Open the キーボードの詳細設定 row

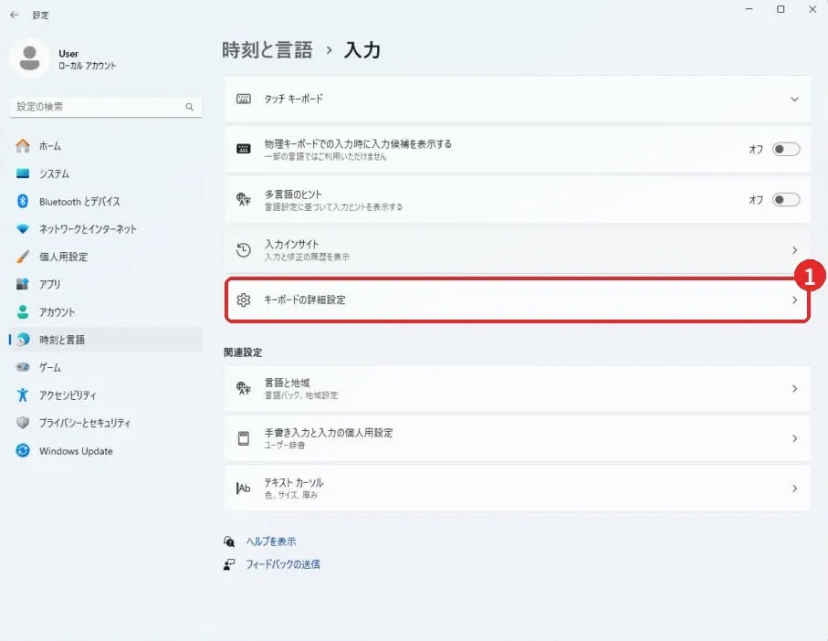click(517, 299)
